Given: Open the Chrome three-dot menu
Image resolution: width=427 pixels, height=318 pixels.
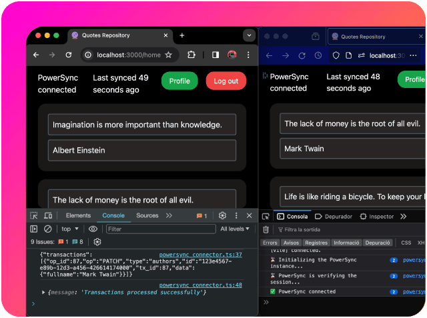Looking at the screenshot, I should (x=248, y=55).
